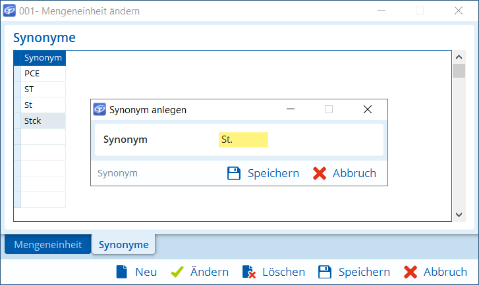Minimize the Synonym anlegen dialog

coord(290,110)
